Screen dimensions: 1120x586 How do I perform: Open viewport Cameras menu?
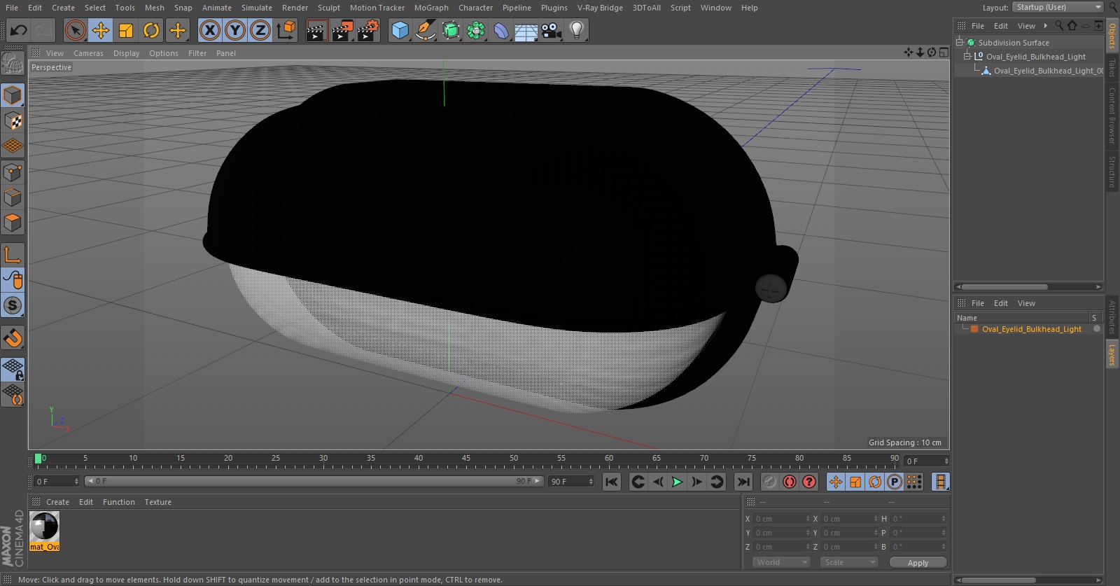88,53
